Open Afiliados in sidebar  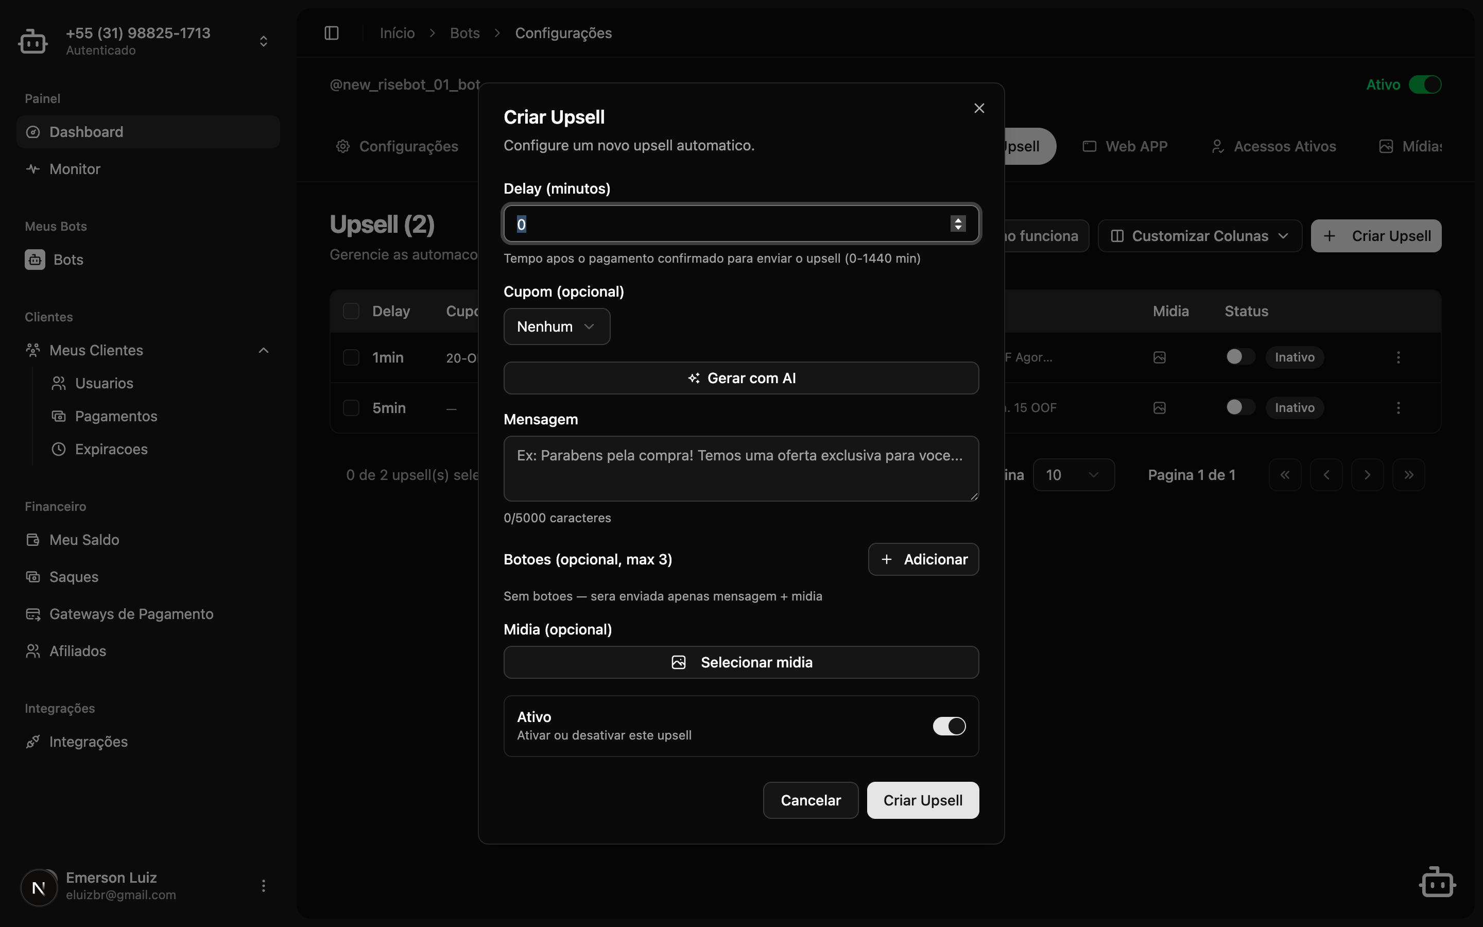coord(148,650)
